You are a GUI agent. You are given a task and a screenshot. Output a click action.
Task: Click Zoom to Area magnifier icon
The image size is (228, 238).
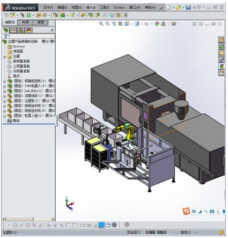coord(107,24)
